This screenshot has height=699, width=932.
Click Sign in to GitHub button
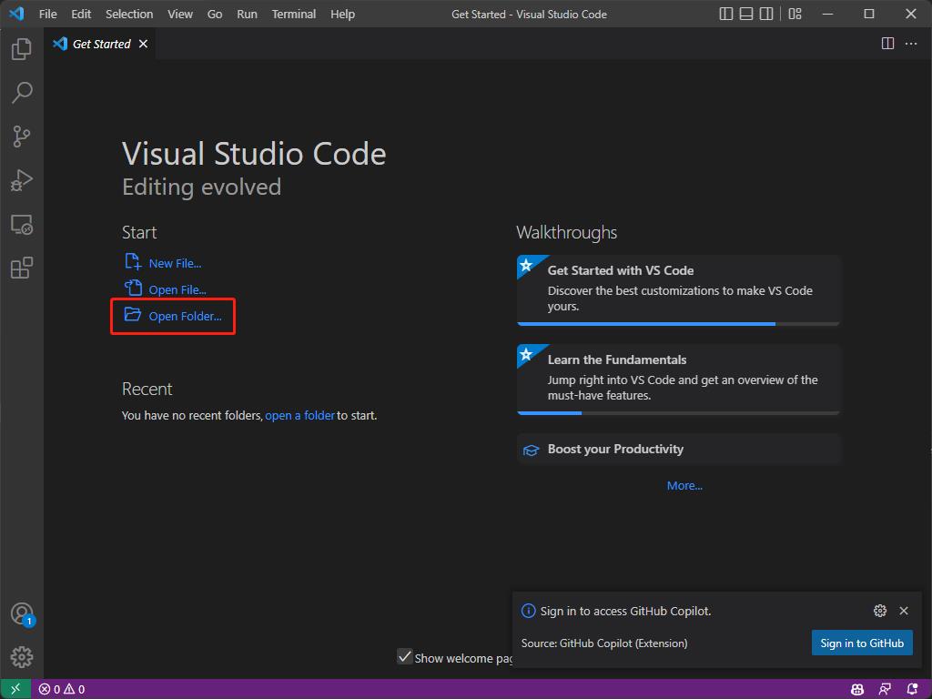tap(862, 643)
